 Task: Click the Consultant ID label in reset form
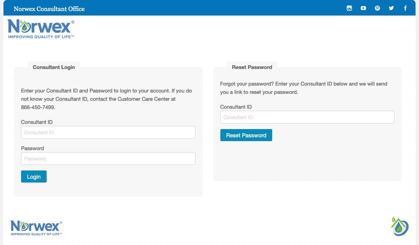click(236, 107)
